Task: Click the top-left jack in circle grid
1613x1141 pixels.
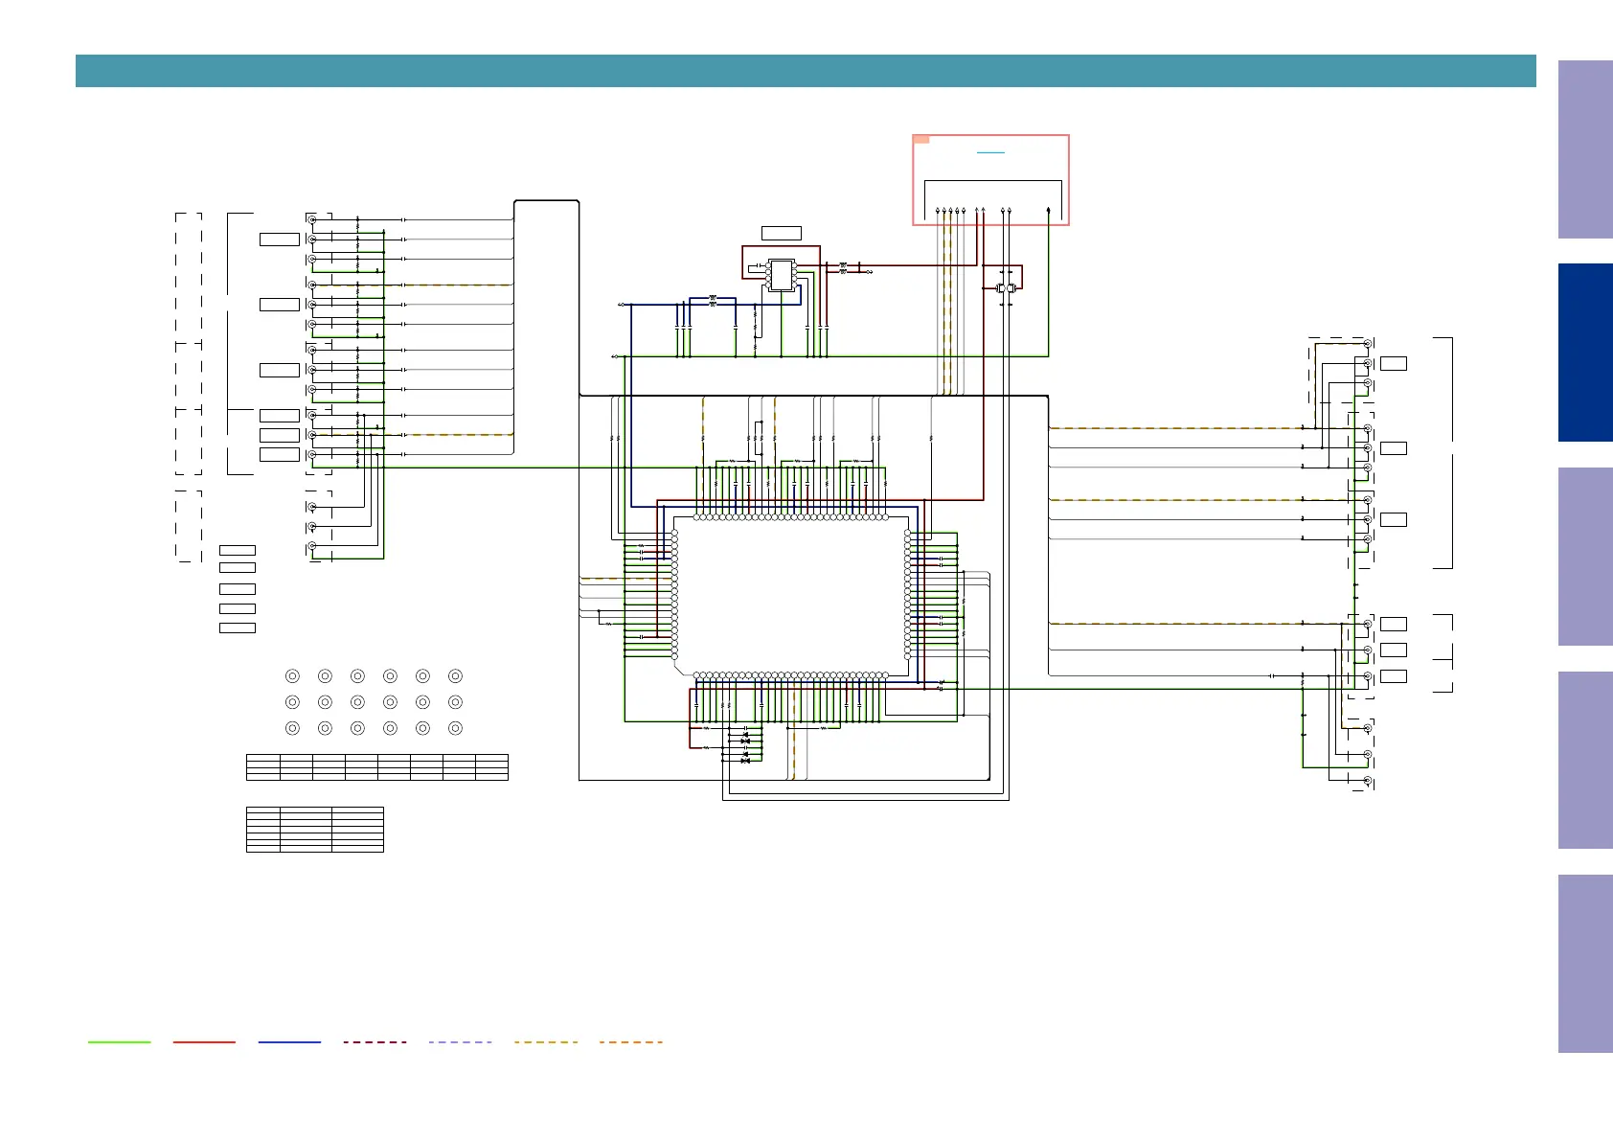Action: [293, 676]
